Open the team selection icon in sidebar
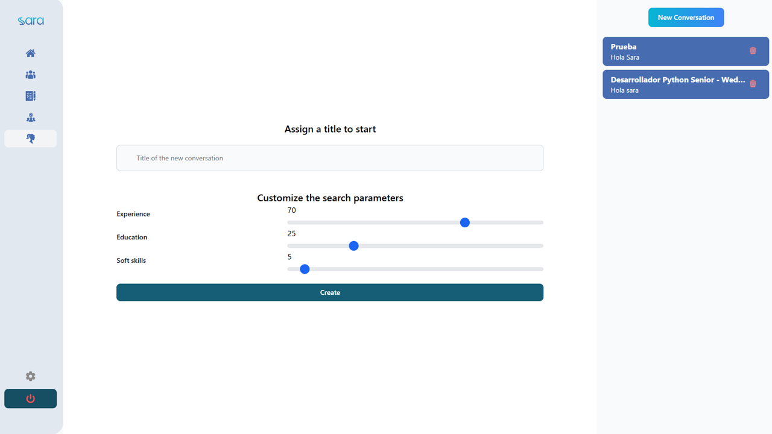772x434 pixels. coord(30,118)
